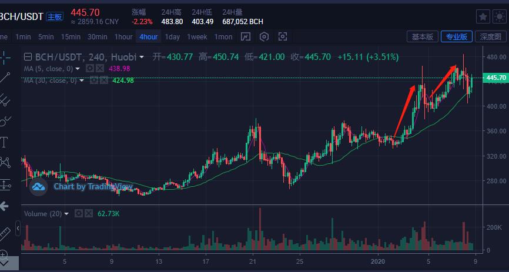Image resolution: width=509 pixels, height=272 pixels.
Task: Expand MA (5, close, 0) dropdown arrow
Action: coord(78,69)
